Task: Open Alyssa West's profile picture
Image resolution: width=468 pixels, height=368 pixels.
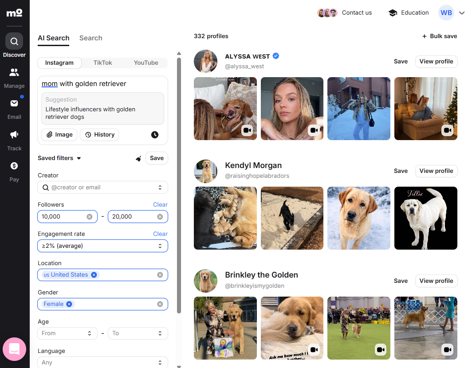Action: pyautogui.click(x=206, y=62)
